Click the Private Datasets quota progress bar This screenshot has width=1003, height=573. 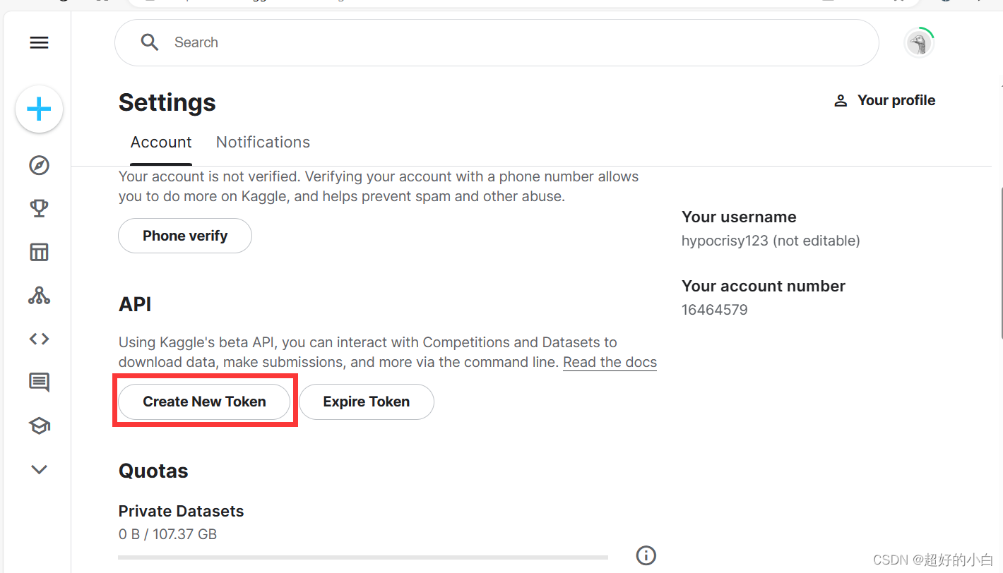pyautogui.click(x=363, y=557)
